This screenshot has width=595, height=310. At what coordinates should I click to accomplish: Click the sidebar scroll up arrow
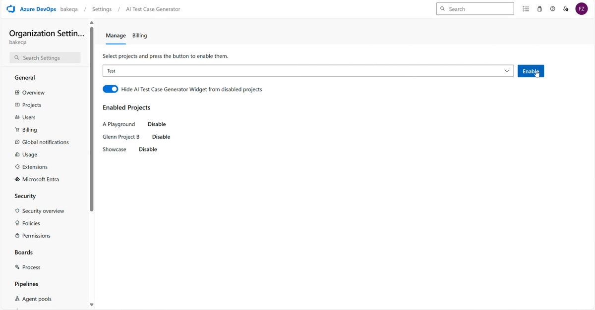point(91,23)
